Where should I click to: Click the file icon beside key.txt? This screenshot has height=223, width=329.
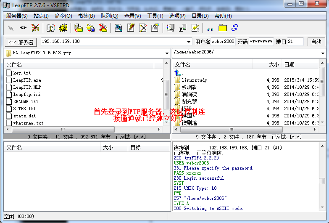point(9,73)
